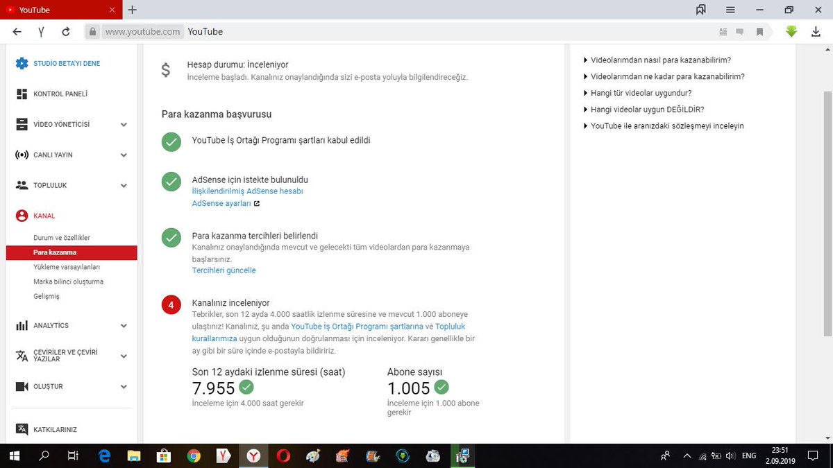This screenshot has height=468, width=833.
Task: Click the Katkılarınız translate icon
Action: 22,428
